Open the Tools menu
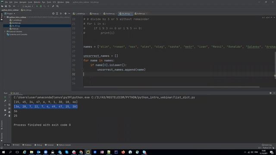276x155 pixels. point(49,2)
